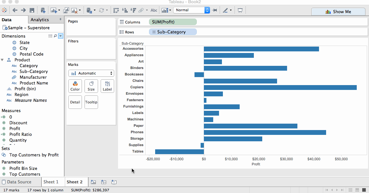This screenshot has width=369, height=193.
Task: Click the Tooltip button on the Marks card
Action: pyautogui.click(x=91, y=102)
